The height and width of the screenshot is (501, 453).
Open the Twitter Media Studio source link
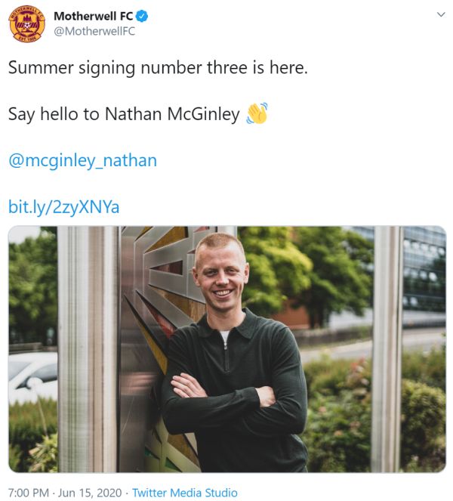[x=185, y=493]
